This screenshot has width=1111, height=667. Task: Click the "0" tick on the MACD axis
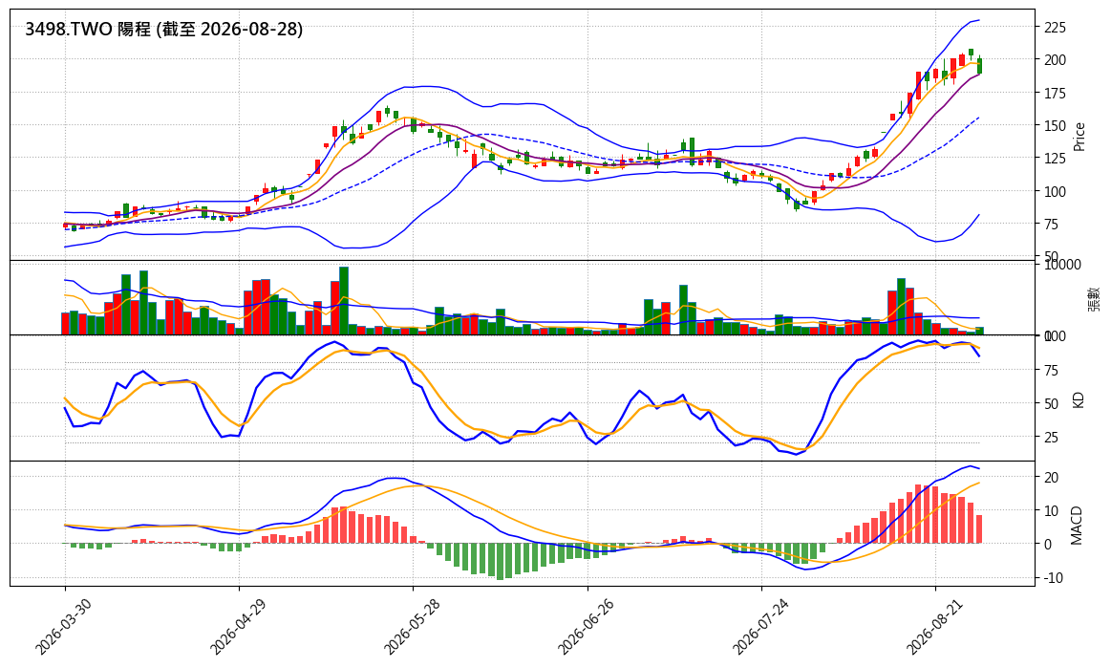1048,545
